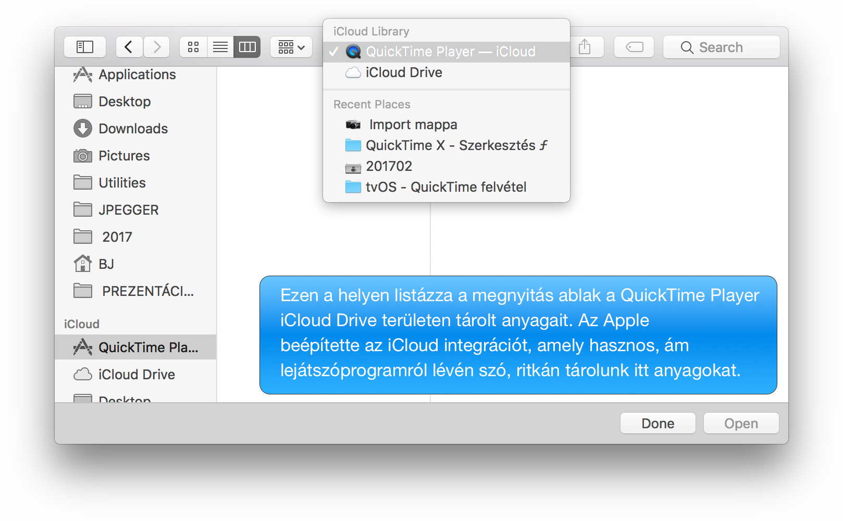Screen dimensions: 843x521
Task: Click the camera icon beside Import mappa
Action: point(353,125)
